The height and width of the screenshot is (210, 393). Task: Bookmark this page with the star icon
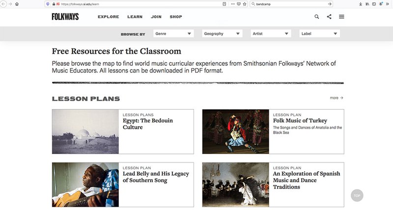pos(244,4)
